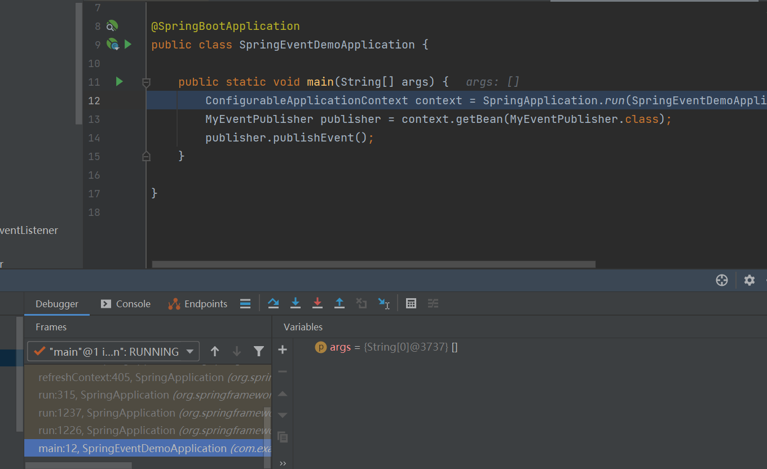This screenshot has height=469, width=767.
Task: Click line number 12 in the gutter
Action: (94, 100)
